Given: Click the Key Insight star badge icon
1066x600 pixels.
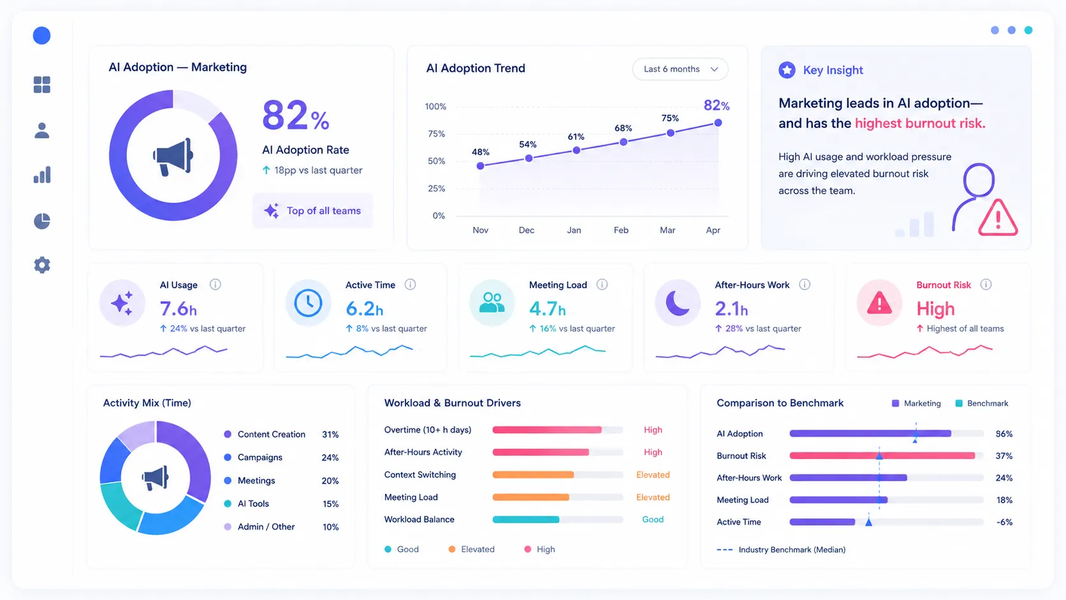Looking at the screenshot, I should pos(787,70).
